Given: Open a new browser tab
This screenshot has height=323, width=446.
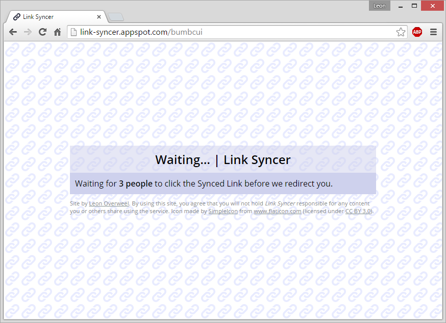Looking at the screenshot, I should [116, 17].
